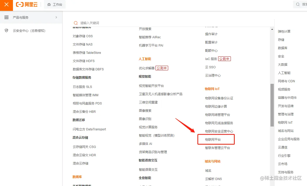Click the orange magnifier in keyword search
The height and width of the screenshot is (186, 307).
coord(76,23)
